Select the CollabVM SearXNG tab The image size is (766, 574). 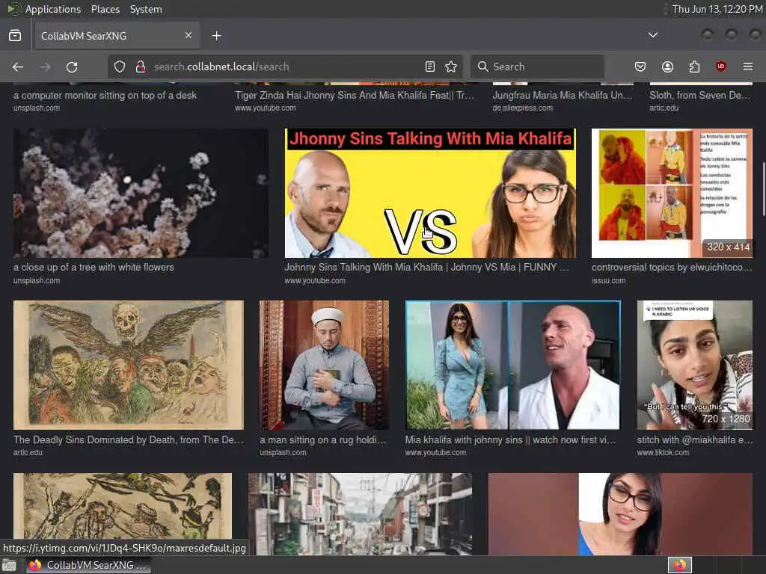click(x=117, y=36)
